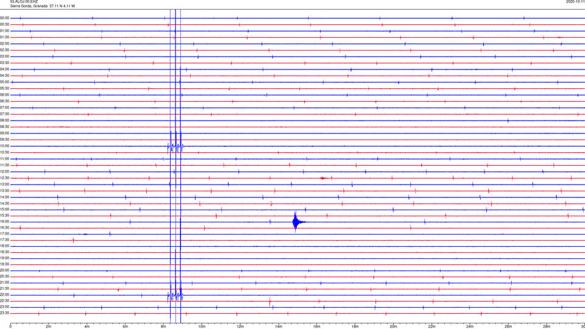Select the 17:00 trace time label

pyautogui.click(x=4, y=234)
